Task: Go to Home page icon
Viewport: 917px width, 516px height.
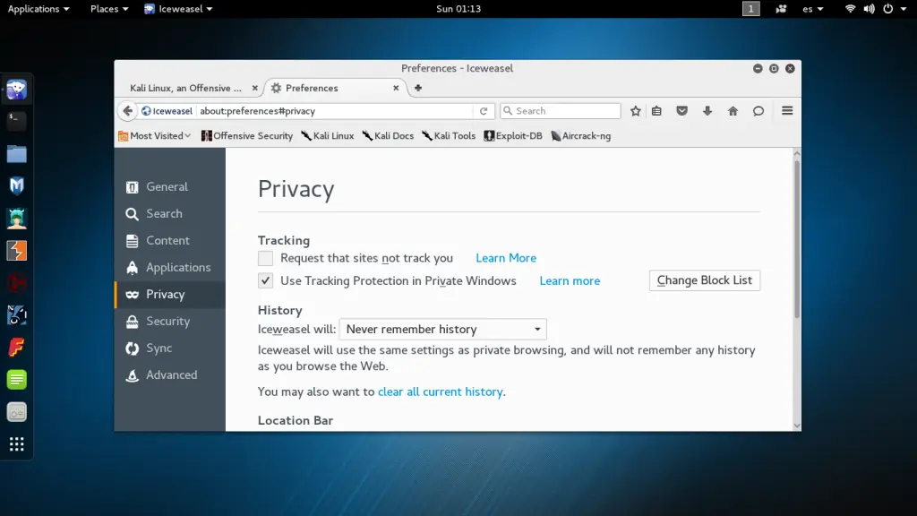Action: (733, 111)
